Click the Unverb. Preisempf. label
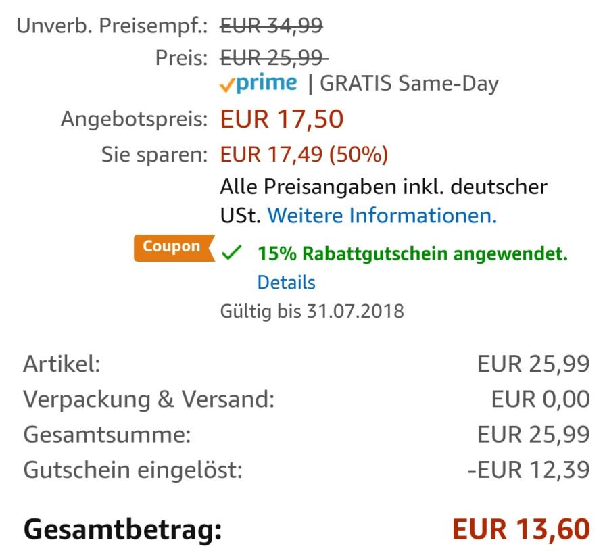 [112, 26]
